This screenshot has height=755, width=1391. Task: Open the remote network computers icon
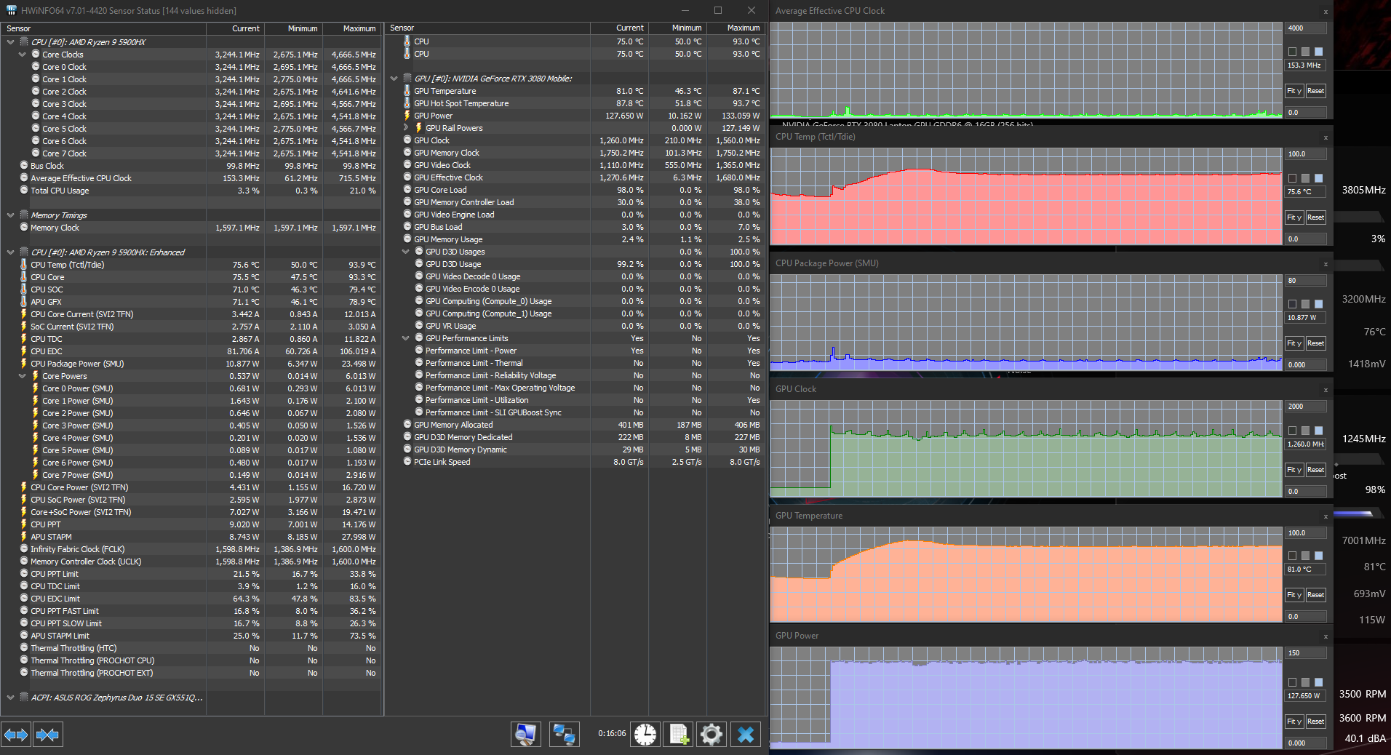click(x=564, y=735)
